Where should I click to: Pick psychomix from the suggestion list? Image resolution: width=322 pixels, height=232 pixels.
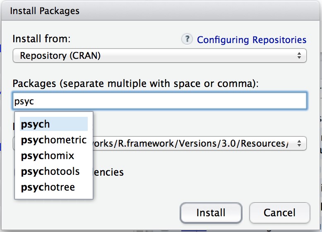(x=48, y=155)
